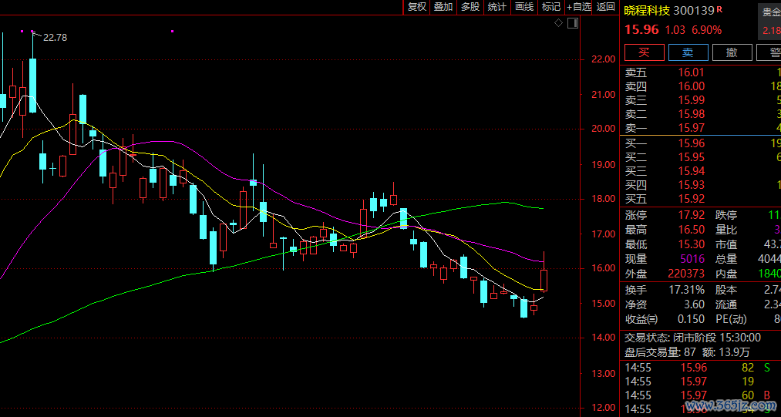
Task: Click the 收益 value 0.150
Action: [x=692, y=319]
